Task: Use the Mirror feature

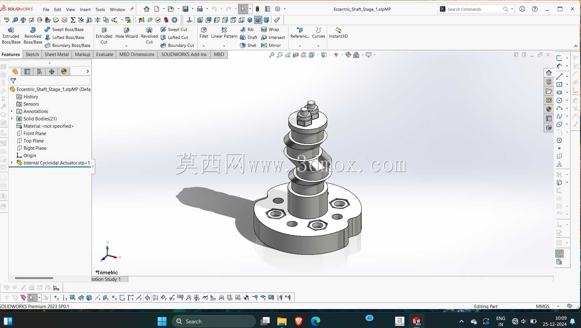Action: pos(271,45)
